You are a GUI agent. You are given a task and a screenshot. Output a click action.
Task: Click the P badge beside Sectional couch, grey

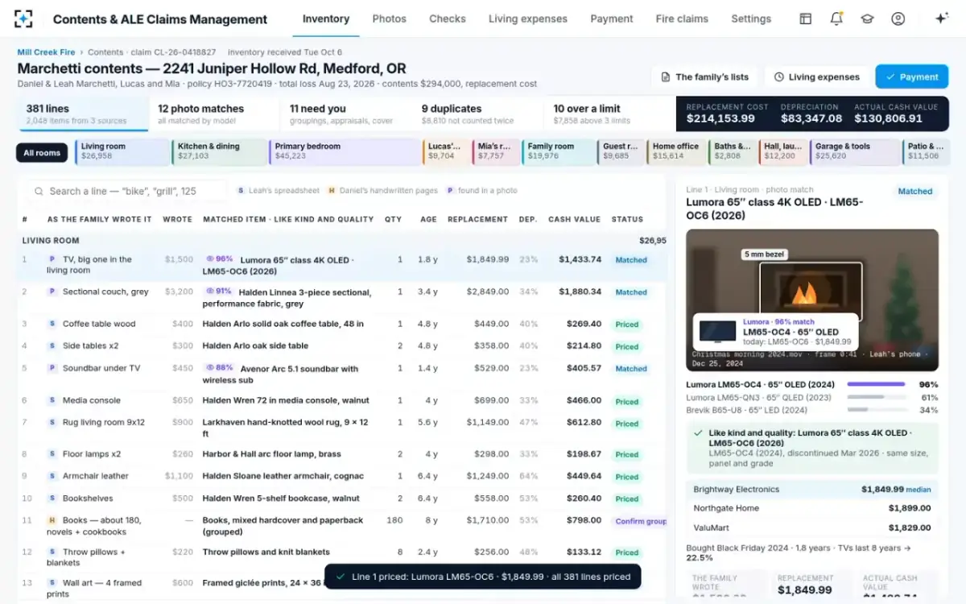(52, 292)
